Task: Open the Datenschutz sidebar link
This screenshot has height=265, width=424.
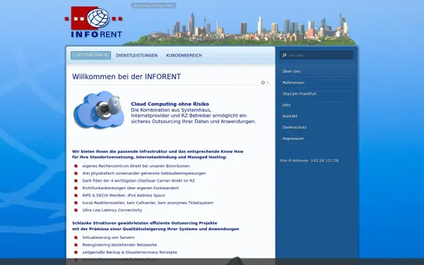Action: (295, 127)
